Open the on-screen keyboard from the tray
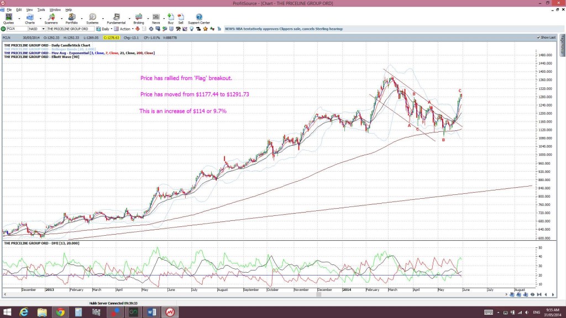 point(489,312)
